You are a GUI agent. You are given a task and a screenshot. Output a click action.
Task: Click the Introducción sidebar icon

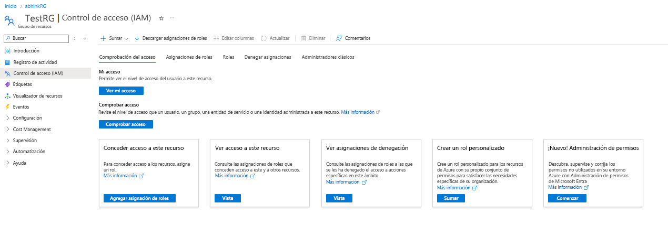pyautogui.click(x=7, y=51)
